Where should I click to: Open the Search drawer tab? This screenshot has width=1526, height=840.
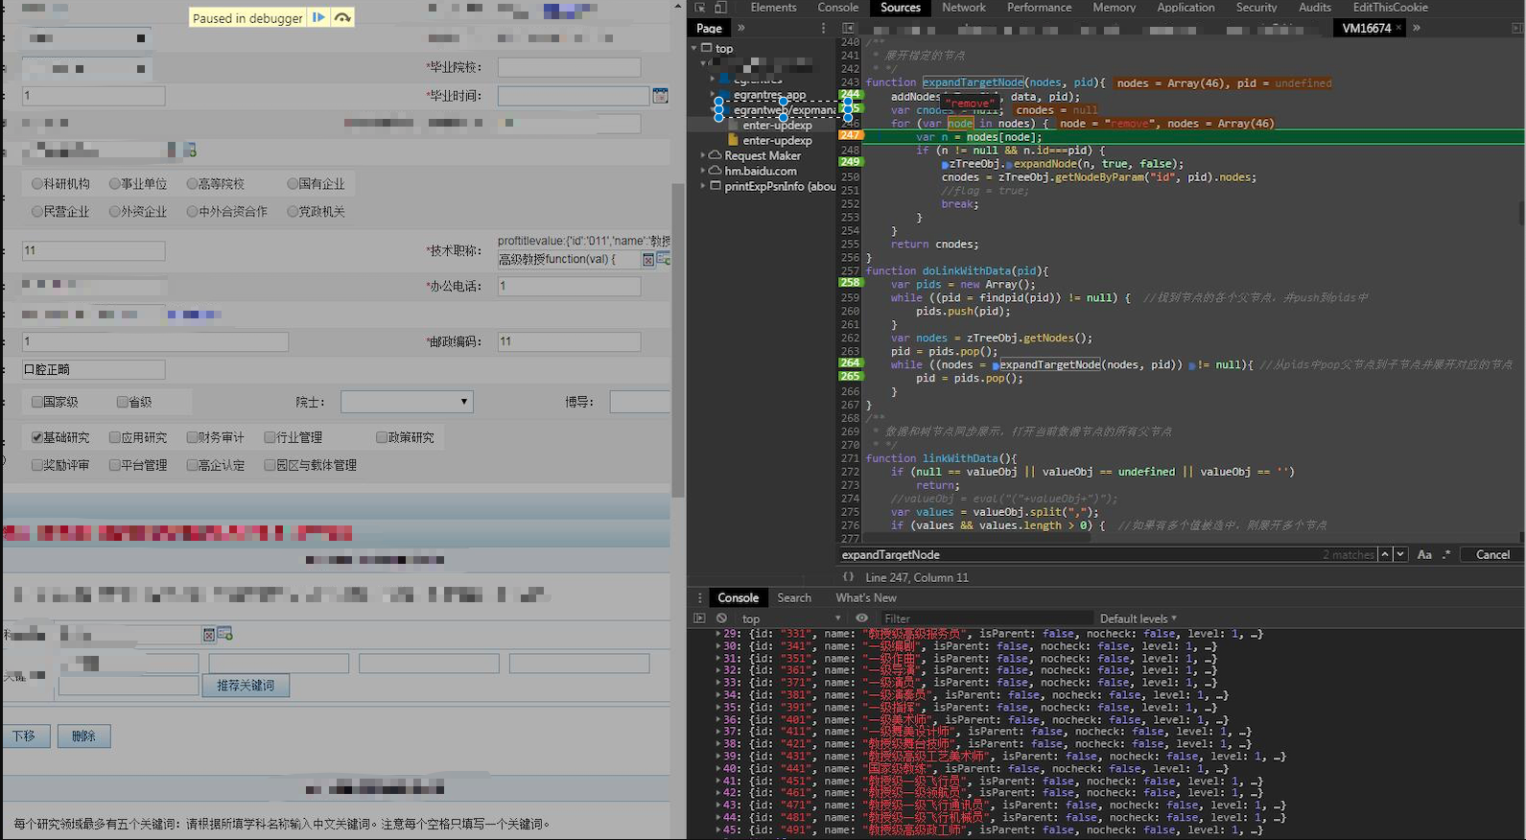click(793, 597)
